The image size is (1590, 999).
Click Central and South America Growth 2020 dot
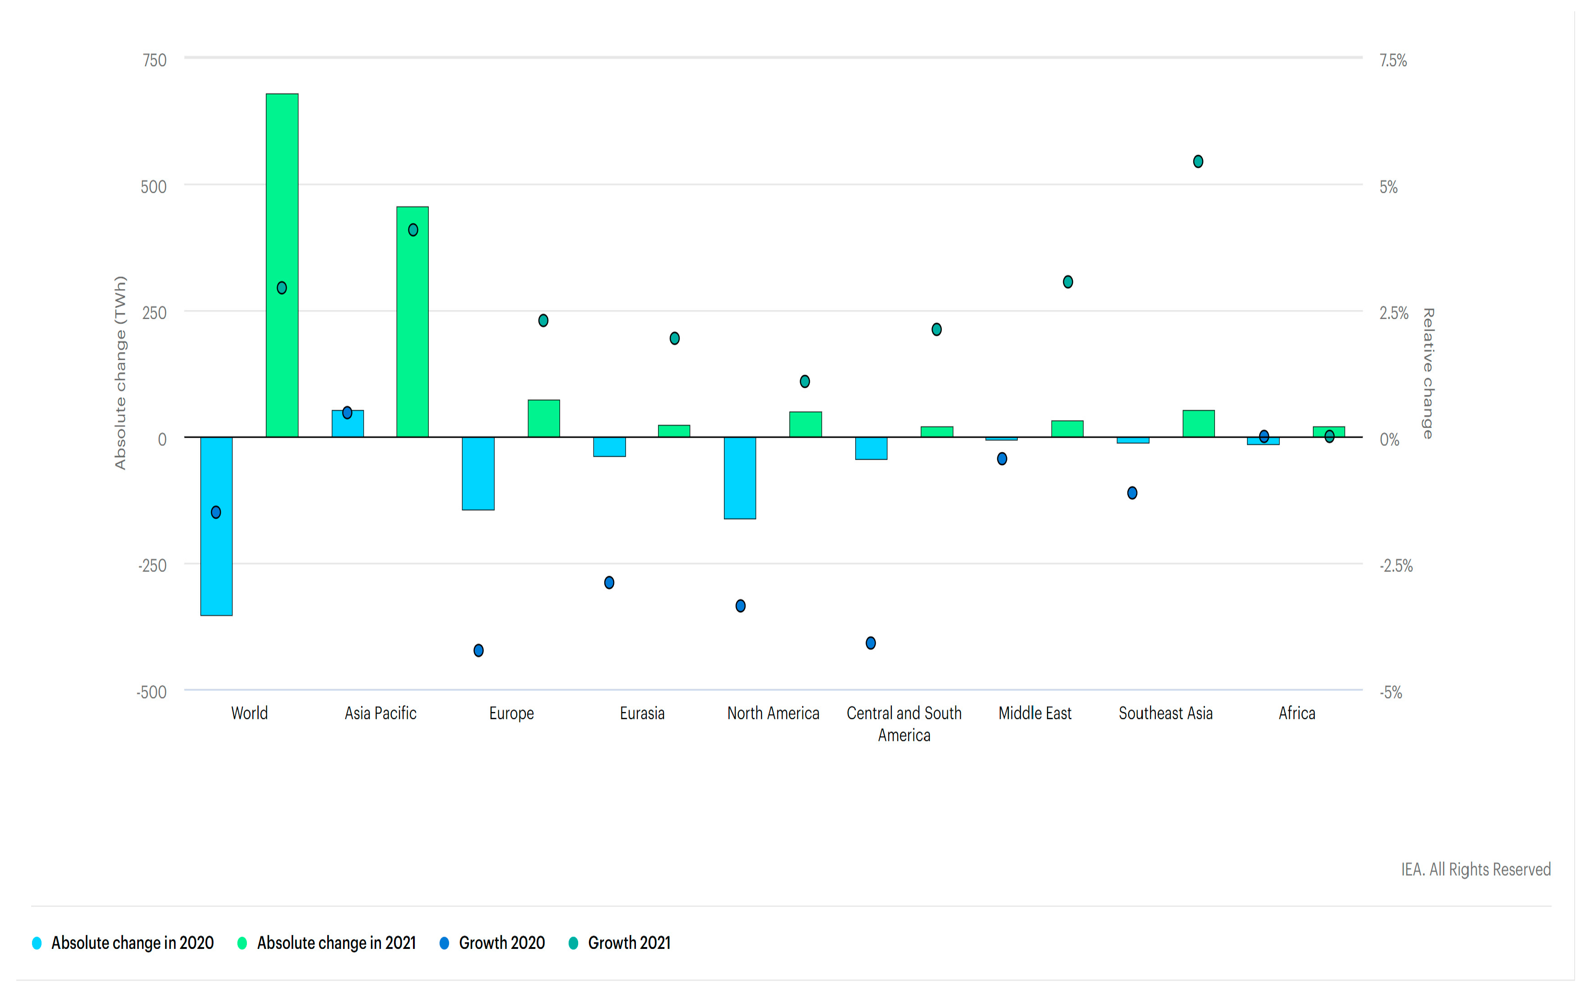[870, 643]
